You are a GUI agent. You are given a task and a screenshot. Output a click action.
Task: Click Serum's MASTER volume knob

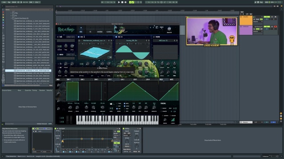[169, 29]
